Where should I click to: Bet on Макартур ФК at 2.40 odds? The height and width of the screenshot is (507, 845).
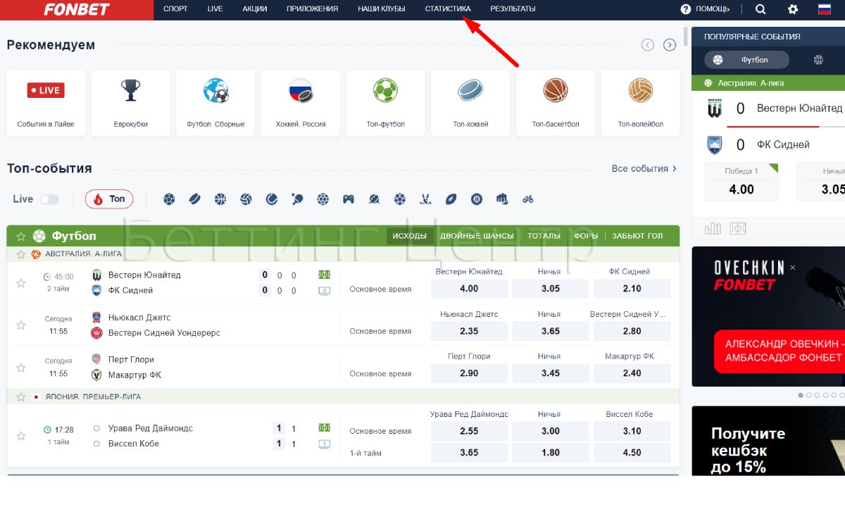632,373
